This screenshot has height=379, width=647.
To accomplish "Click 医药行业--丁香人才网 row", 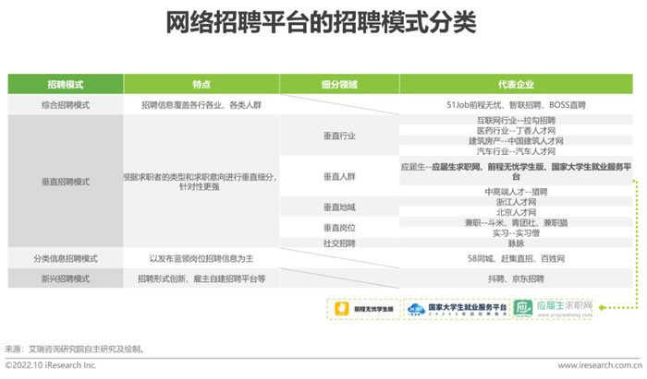I will pos(516,130).
